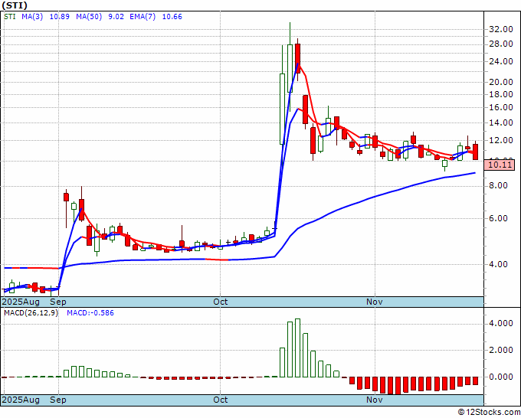Viewport: 521px width, 418px height.
Task: Click the 4.00 price axis label
Action: (499, 265)
